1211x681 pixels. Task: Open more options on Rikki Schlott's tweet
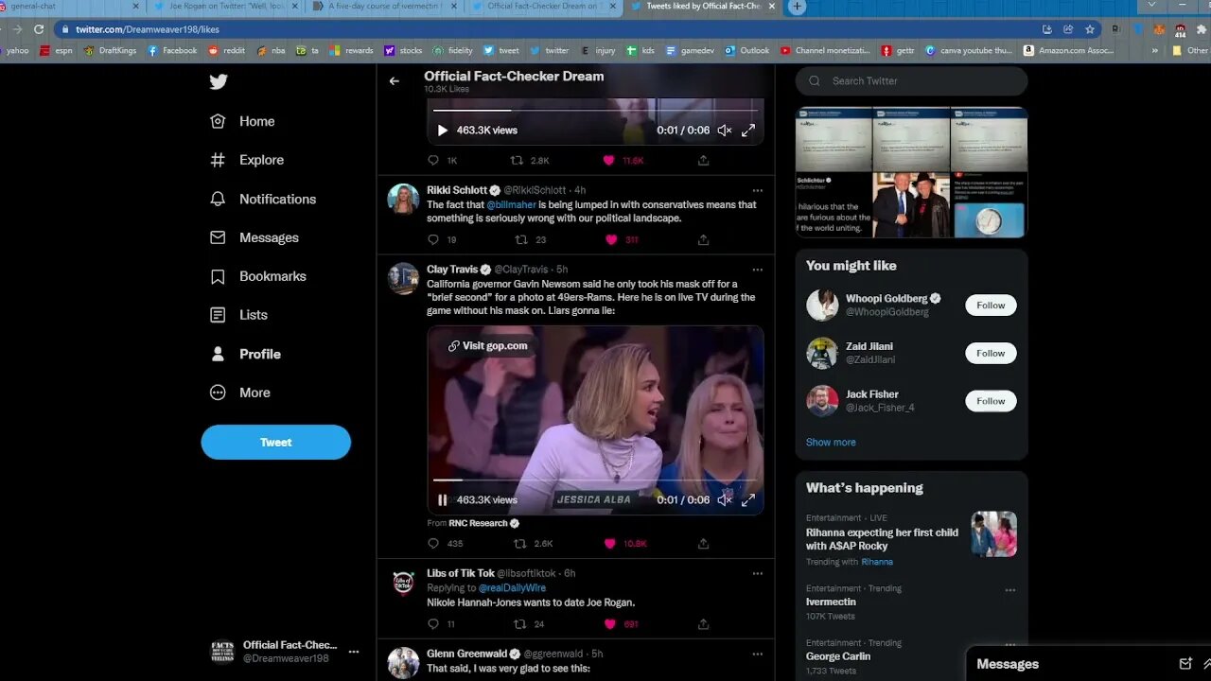757,190
